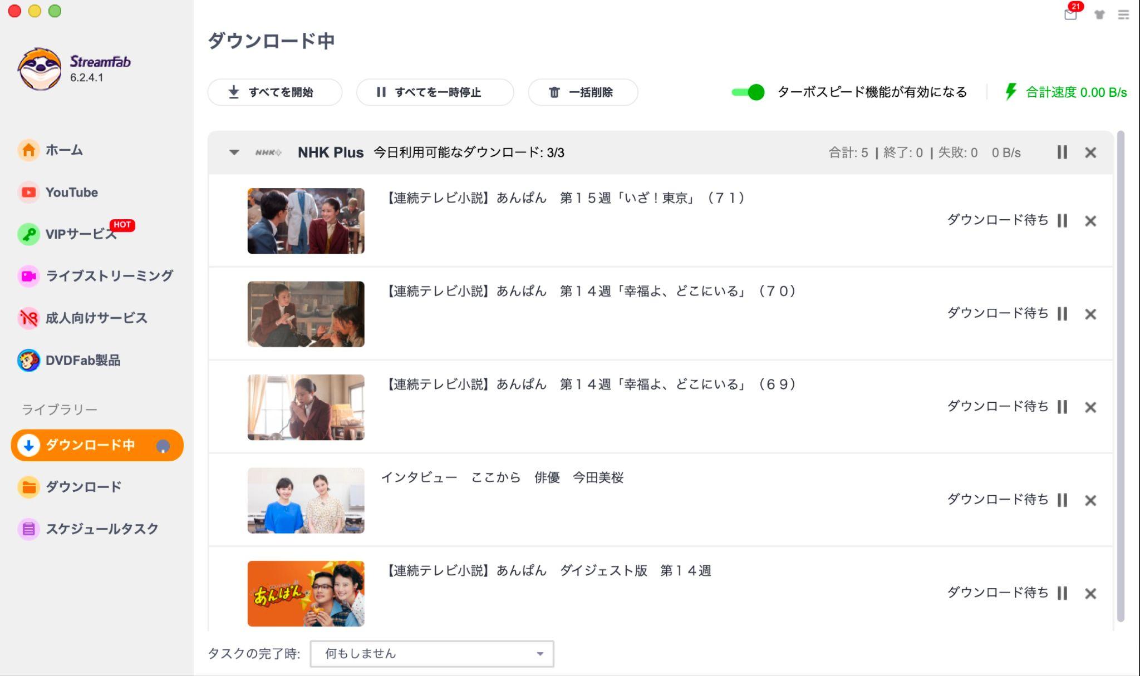This screenshot has width=1140, height=676.
Task: Click the orange download folder icon
Action: [x=28, y=487]
